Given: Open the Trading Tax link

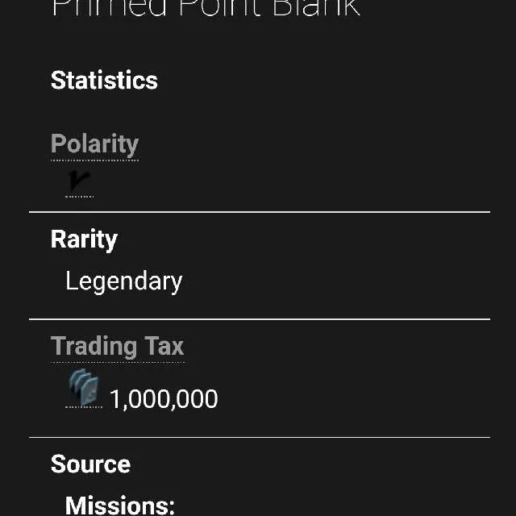Looking at the screenshot, I should [117, 346].
